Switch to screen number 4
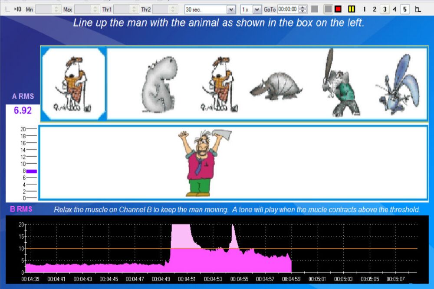 click(x=395, y=9)
